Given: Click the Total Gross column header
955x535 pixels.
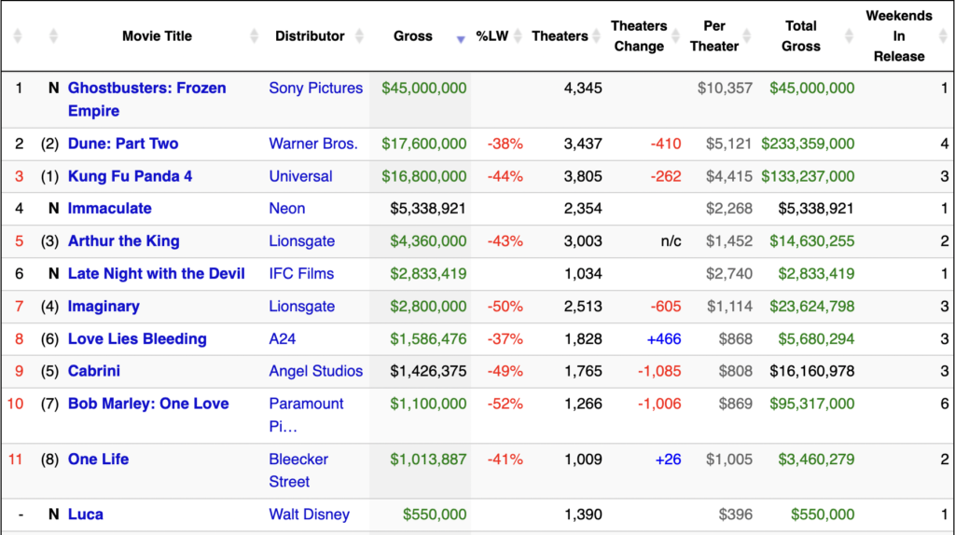Looking at the screenshot, I should 801,36.
